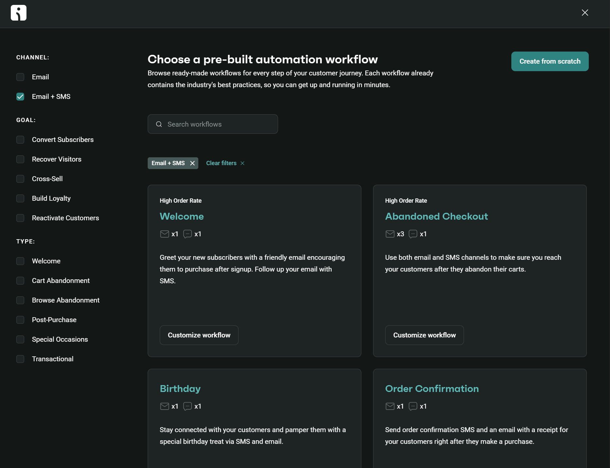This screenshot has width=610, height=468.
Task: Open the Order Confirmation workflow title
Action: coord(432,389)
